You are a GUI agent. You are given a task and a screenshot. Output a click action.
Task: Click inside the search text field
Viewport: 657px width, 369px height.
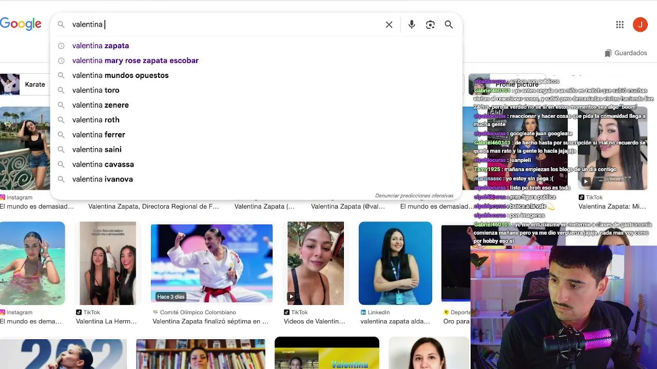[x=226, y=25]
